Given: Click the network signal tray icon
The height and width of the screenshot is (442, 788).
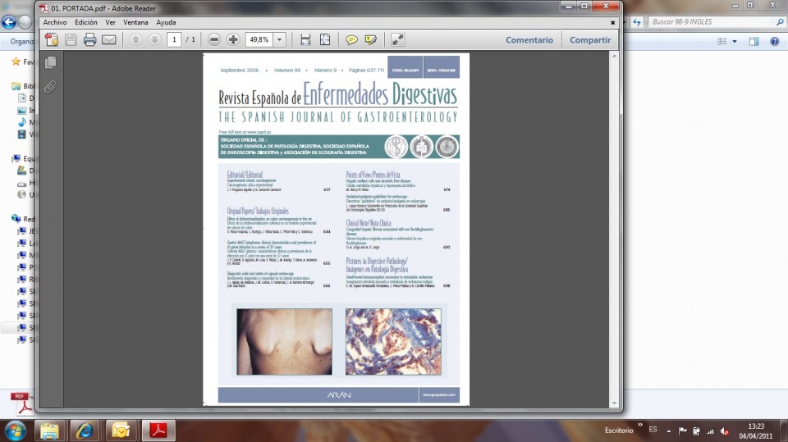Looking at the screenshot, I should click(710, 431).
